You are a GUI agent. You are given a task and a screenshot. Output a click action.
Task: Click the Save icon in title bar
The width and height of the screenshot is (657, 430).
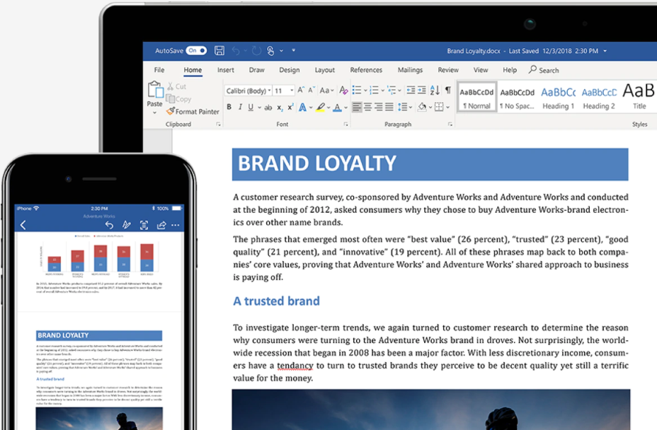[219, 51]
